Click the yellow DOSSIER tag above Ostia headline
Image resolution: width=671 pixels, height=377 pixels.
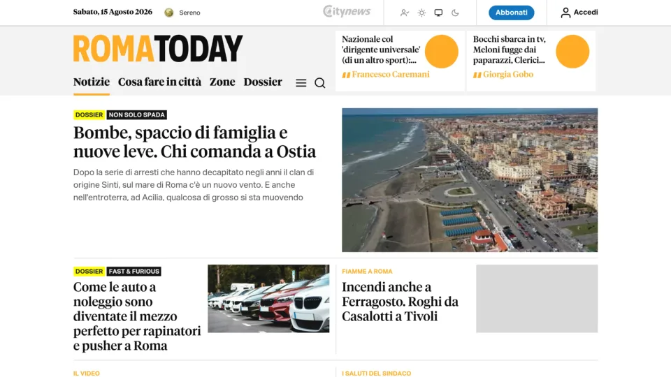(x=89, y=114)
